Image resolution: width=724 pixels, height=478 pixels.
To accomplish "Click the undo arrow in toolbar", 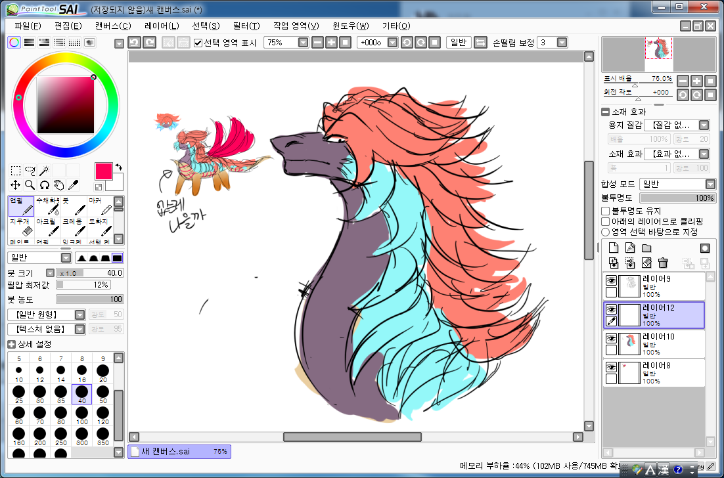I will (134, 43).
